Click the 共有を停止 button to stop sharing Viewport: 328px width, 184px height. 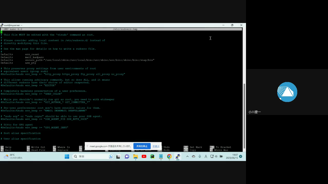pyautogui.click(x=142, y=146)
